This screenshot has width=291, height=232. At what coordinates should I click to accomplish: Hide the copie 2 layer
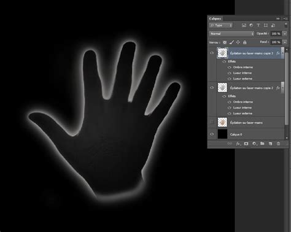(x=212, y=88)
